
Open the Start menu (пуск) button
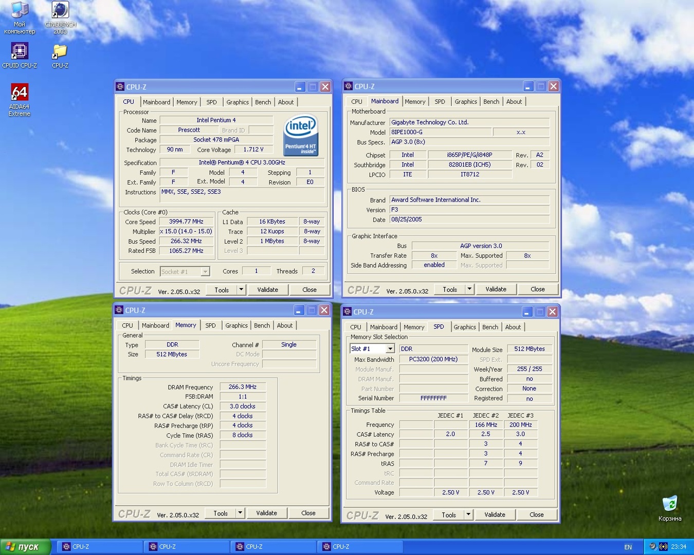[26, 547]
